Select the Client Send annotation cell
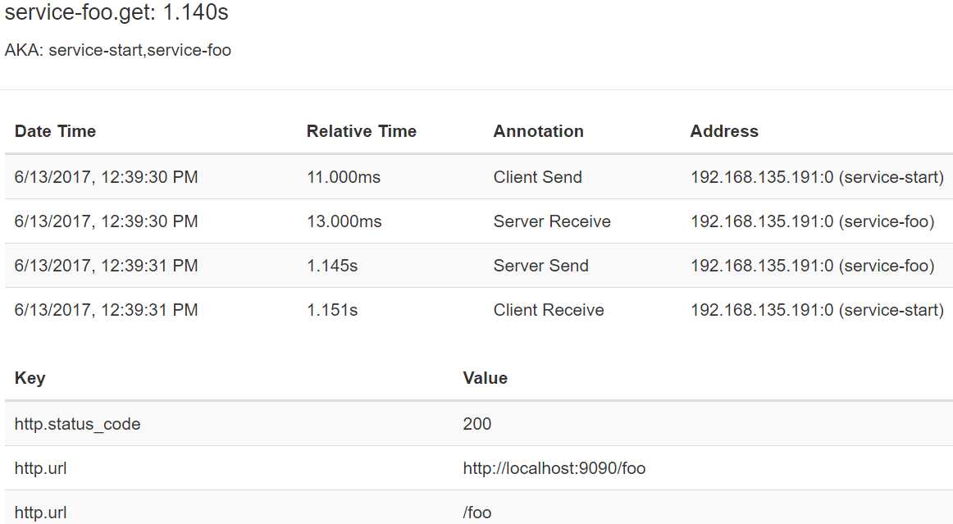The width and height of the screenshot is (953, 524). pos(538,177)
